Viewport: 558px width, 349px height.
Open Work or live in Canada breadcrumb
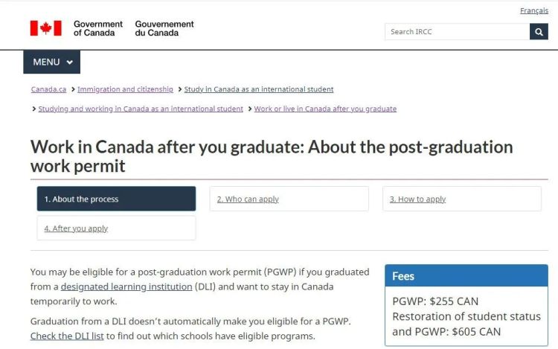coord(325,109)
